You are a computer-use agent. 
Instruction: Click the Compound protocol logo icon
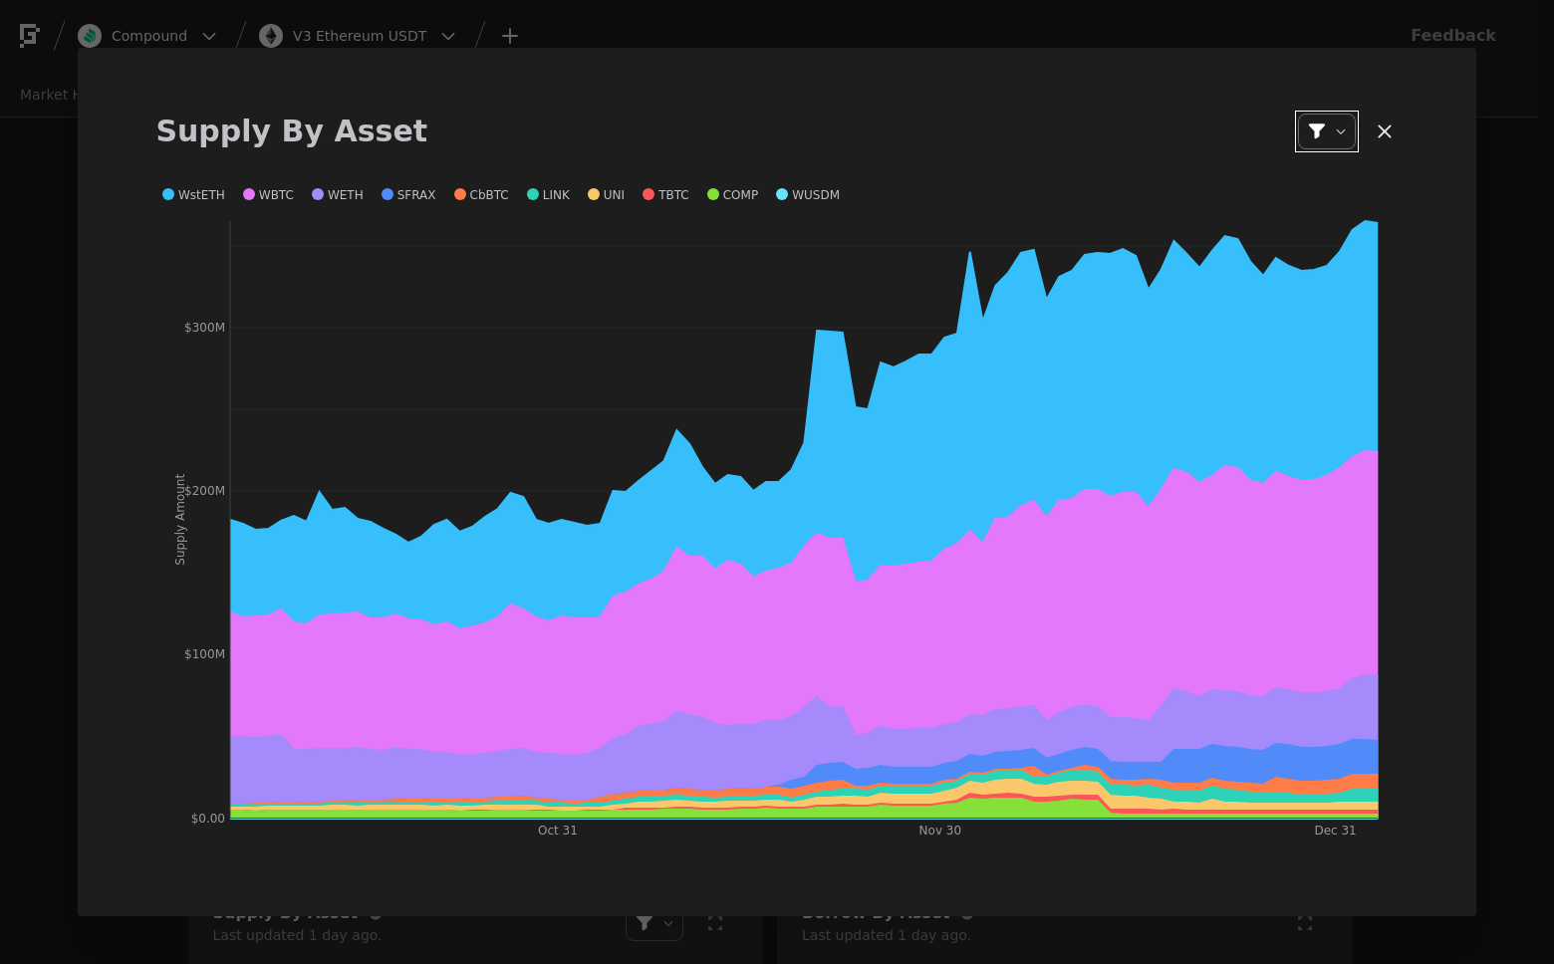pos(90,36)
